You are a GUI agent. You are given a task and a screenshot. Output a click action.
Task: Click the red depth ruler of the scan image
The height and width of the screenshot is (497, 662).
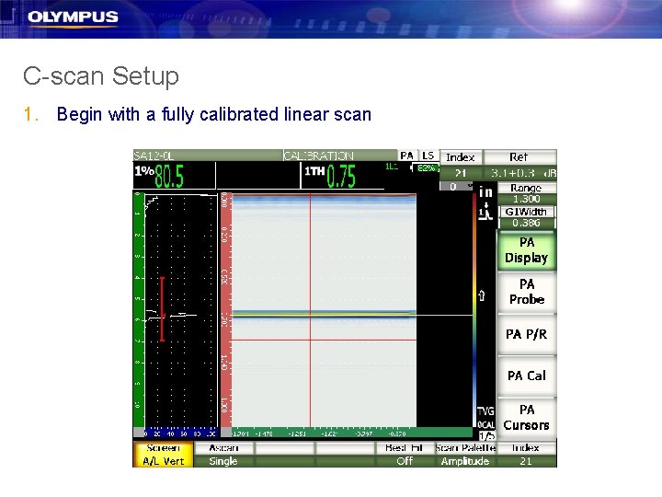coord(226,310)
